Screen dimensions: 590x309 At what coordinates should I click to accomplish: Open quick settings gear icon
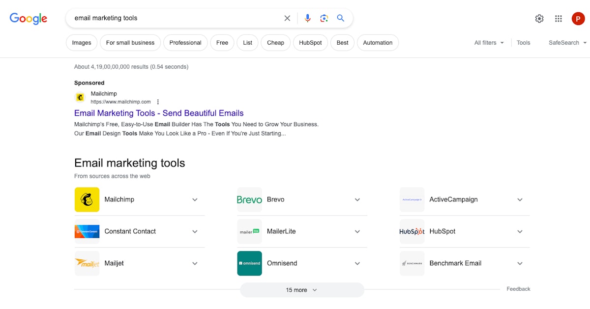coord(539,19)
